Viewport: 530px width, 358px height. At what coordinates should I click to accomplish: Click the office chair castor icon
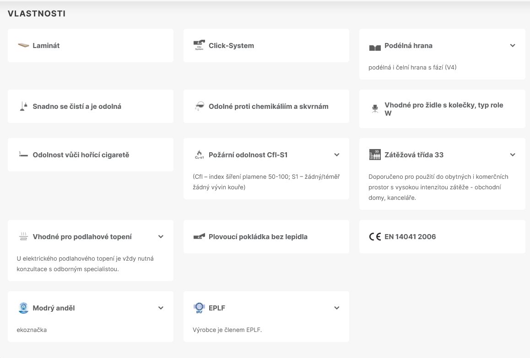(375, 109)
